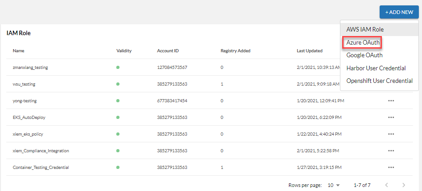422x191 pixels.
Task: Select Google OAuth option
Action: point(364,55)
